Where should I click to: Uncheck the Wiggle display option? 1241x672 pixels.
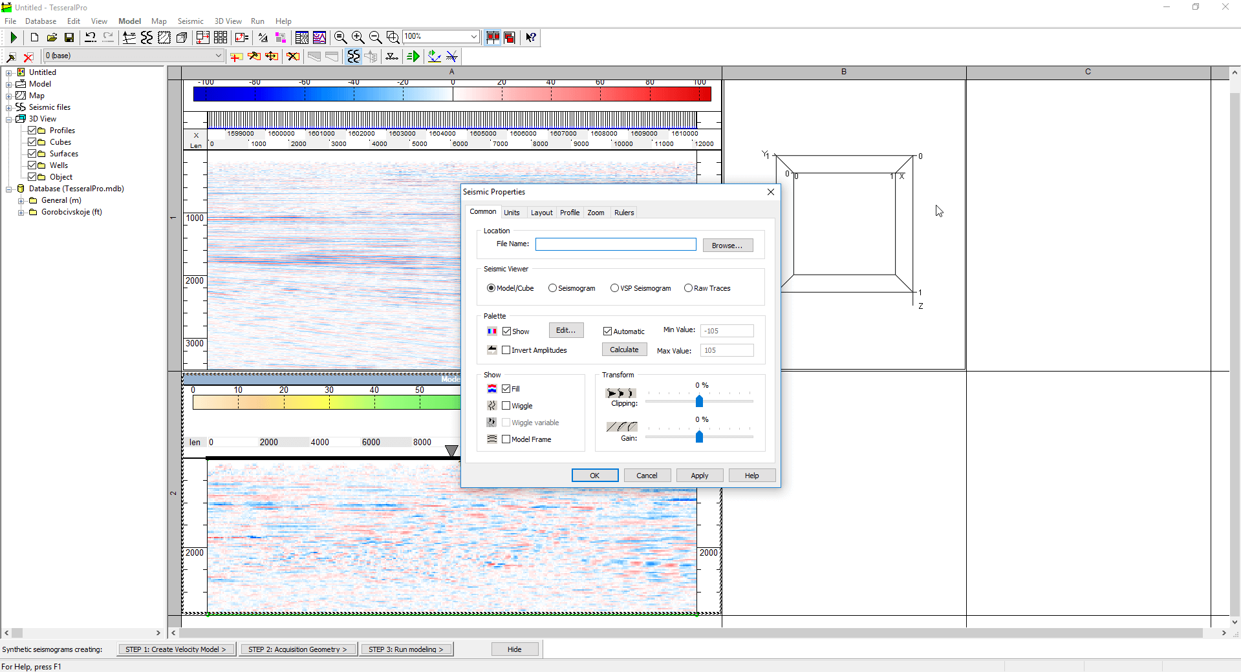point(506,405)
